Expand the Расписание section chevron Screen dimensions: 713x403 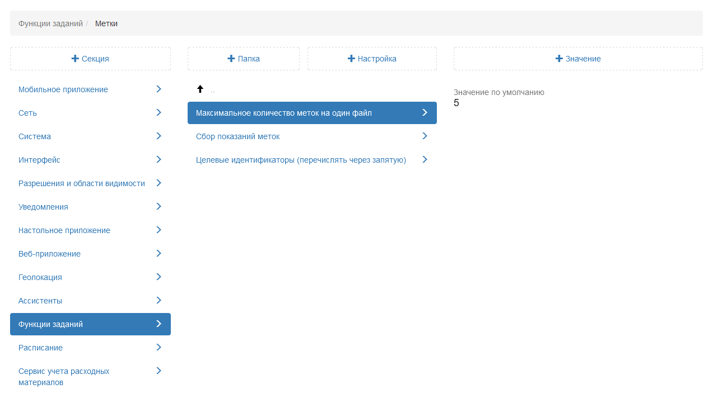pos(159,347)
